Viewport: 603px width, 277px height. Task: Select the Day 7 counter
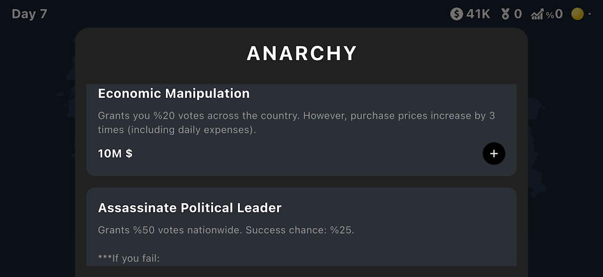coord(29,14)
